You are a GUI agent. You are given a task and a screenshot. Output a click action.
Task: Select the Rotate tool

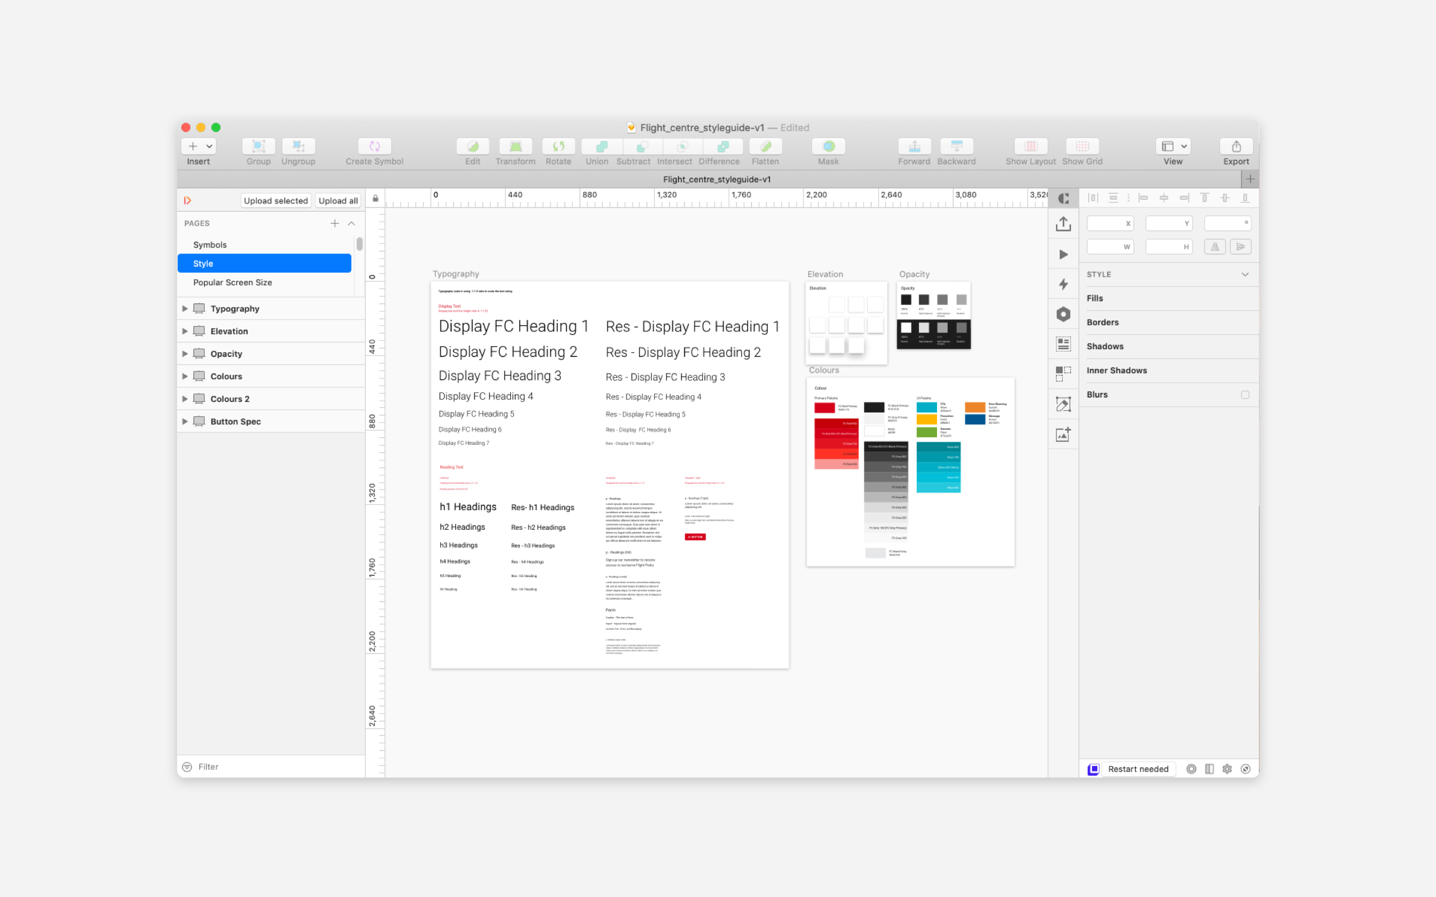558,147
